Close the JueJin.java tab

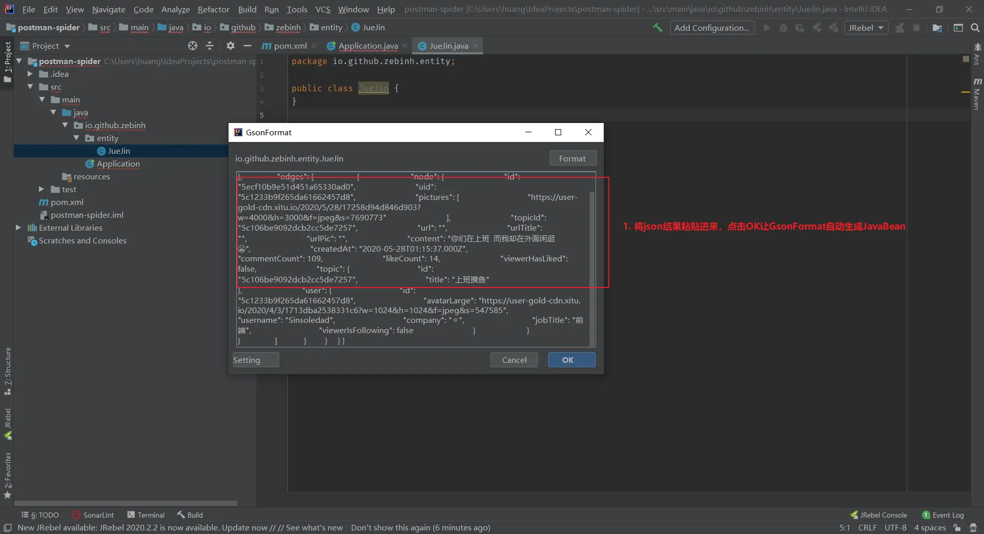click(476, 46)
